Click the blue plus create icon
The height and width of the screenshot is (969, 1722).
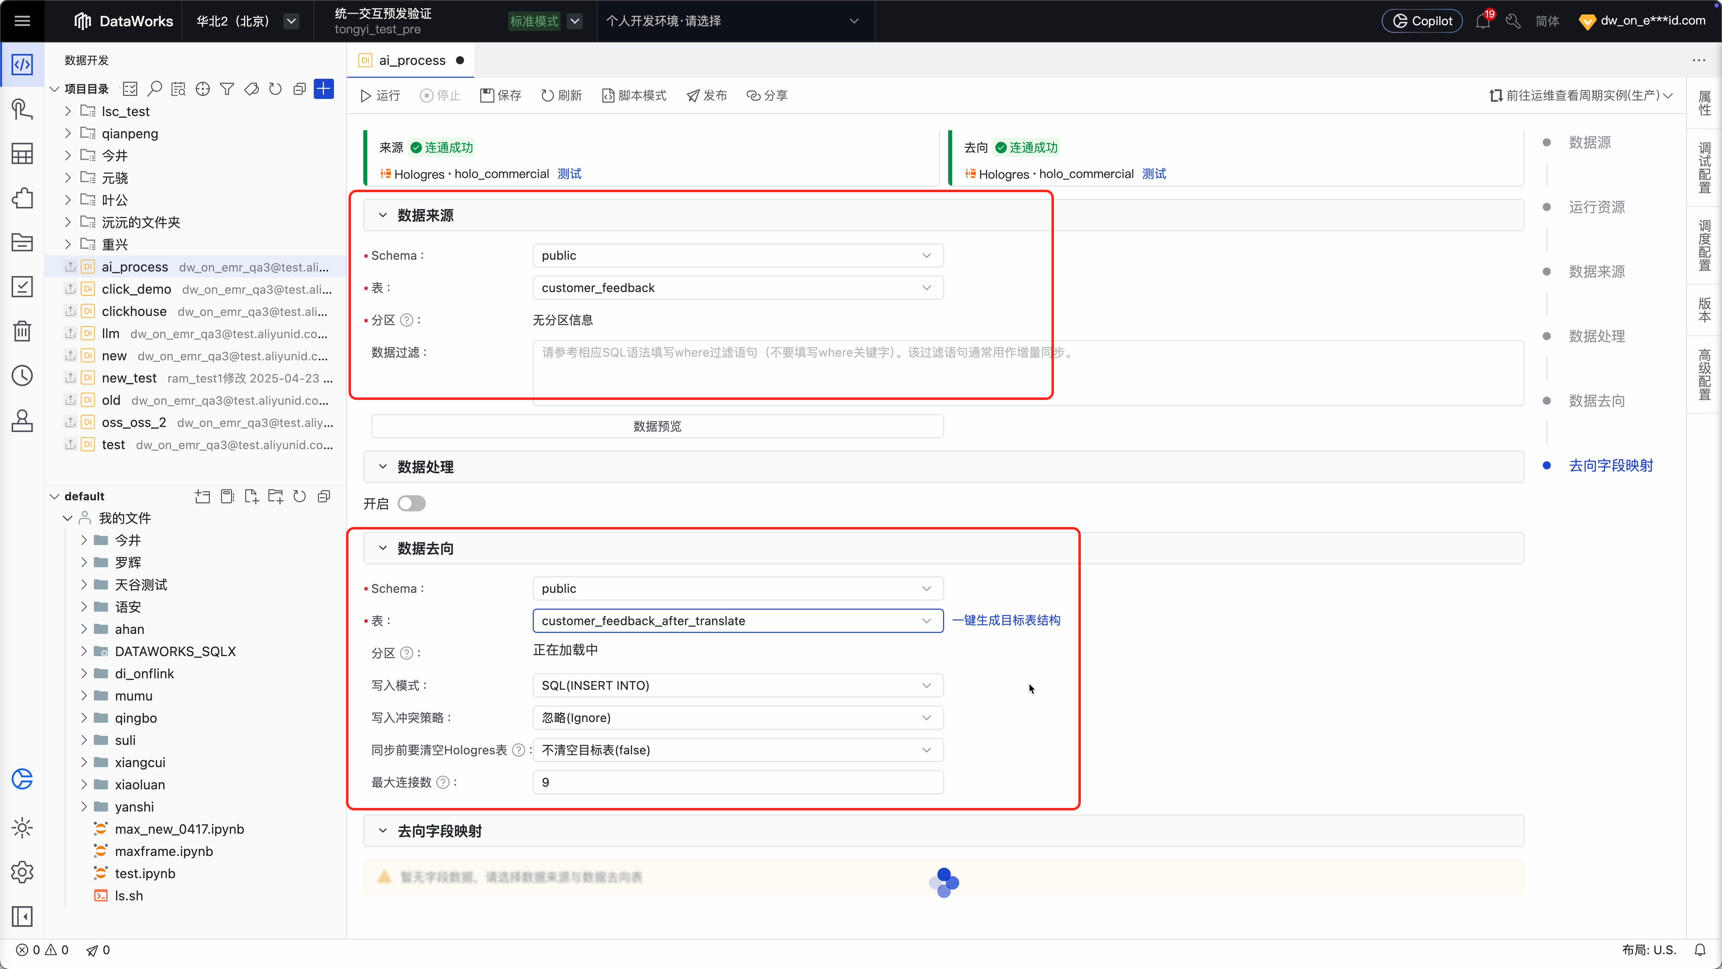[324, 88]
